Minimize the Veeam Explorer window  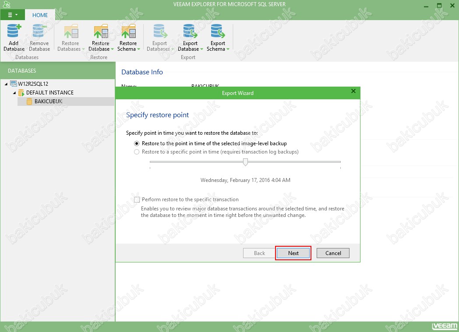click(426, 6)
